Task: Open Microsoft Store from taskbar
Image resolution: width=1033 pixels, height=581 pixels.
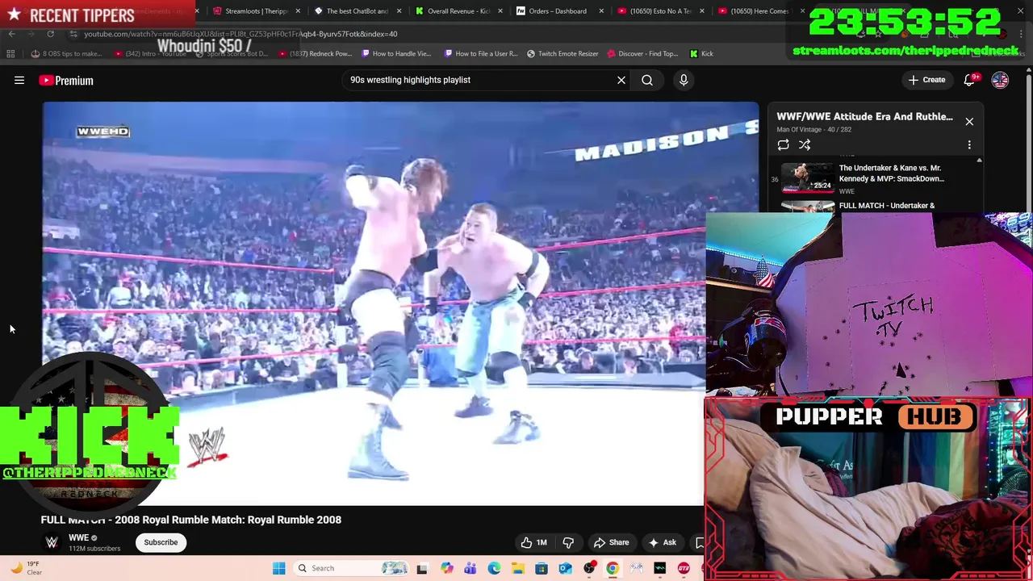Action: click(542, 568)
